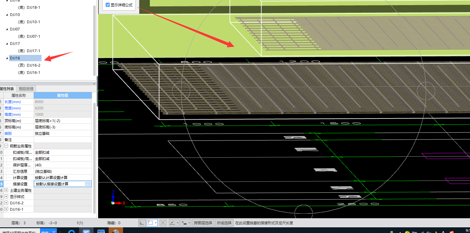Viewport: 470px width, 233px height.
Task: Open the point offset dropdown arrow
Action: point(190,223)
